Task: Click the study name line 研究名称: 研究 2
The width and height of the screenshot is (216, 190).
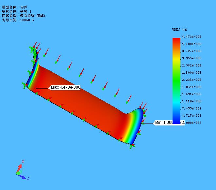Action: coord(17,11)
